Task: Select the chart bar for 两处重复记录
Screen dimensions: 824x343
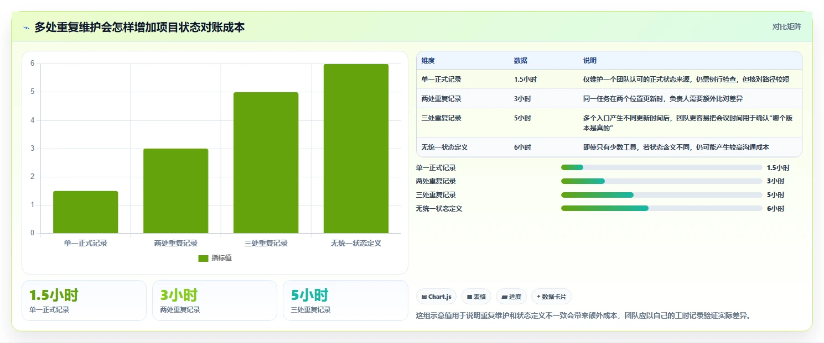Action: pyautogui.click(x=176, y=191)
